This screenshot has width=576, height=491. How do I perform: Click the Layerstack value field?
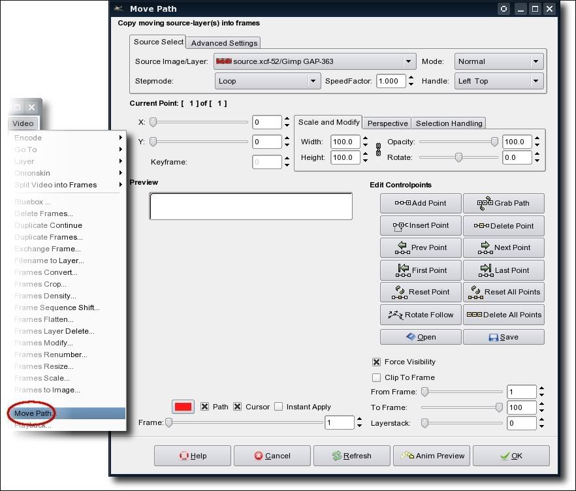(521, 423)
